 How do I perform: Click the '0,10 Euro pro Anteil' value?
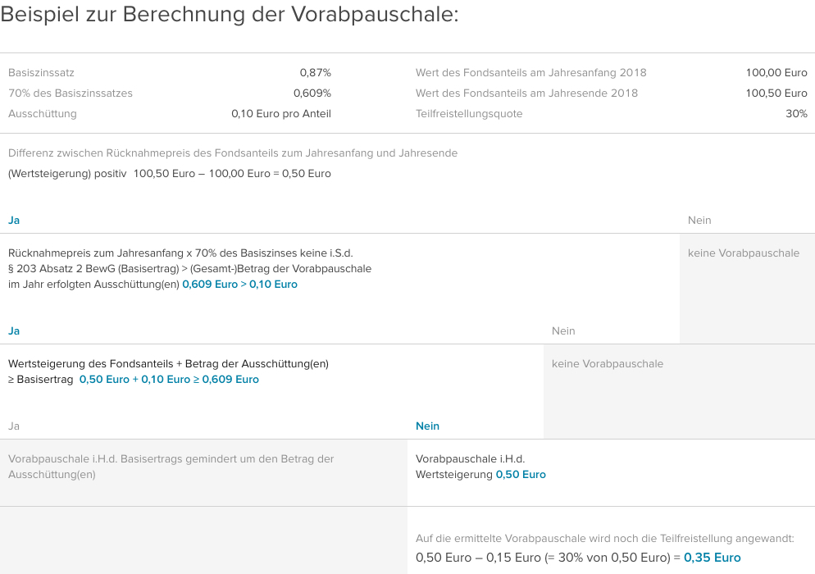coord(280,114)
